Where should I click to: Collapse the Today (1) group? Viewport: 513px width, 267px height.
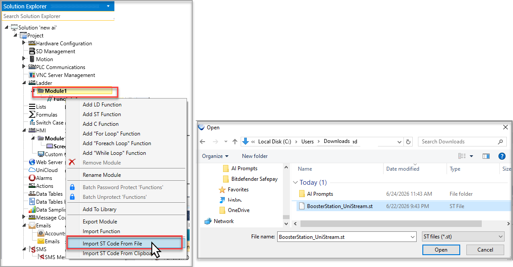[295, 183]
